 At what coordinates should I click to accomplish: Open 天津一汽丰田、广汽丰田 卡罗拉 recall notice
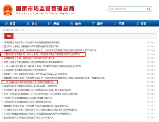coord(41,94)
